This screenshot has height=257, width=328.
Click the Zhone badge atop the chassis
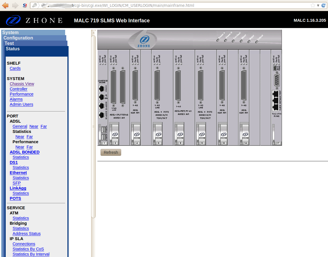[144, 41]
